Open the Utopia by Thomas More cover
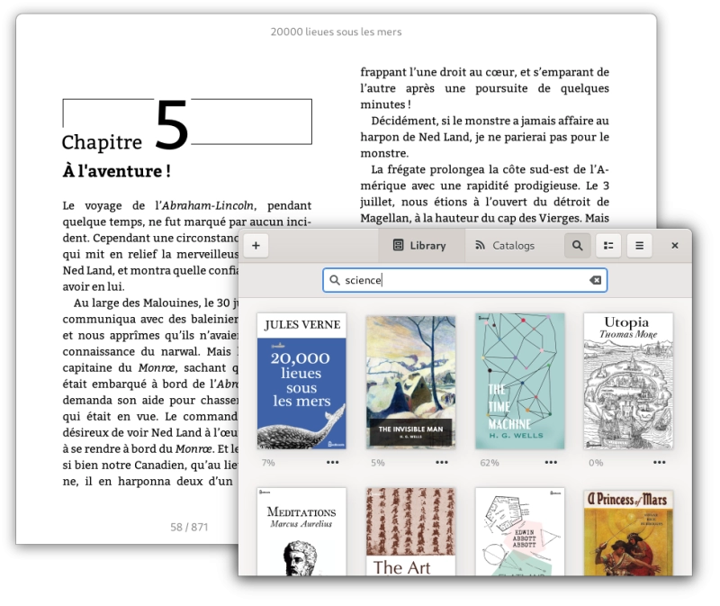 click(x=628, y=381)
